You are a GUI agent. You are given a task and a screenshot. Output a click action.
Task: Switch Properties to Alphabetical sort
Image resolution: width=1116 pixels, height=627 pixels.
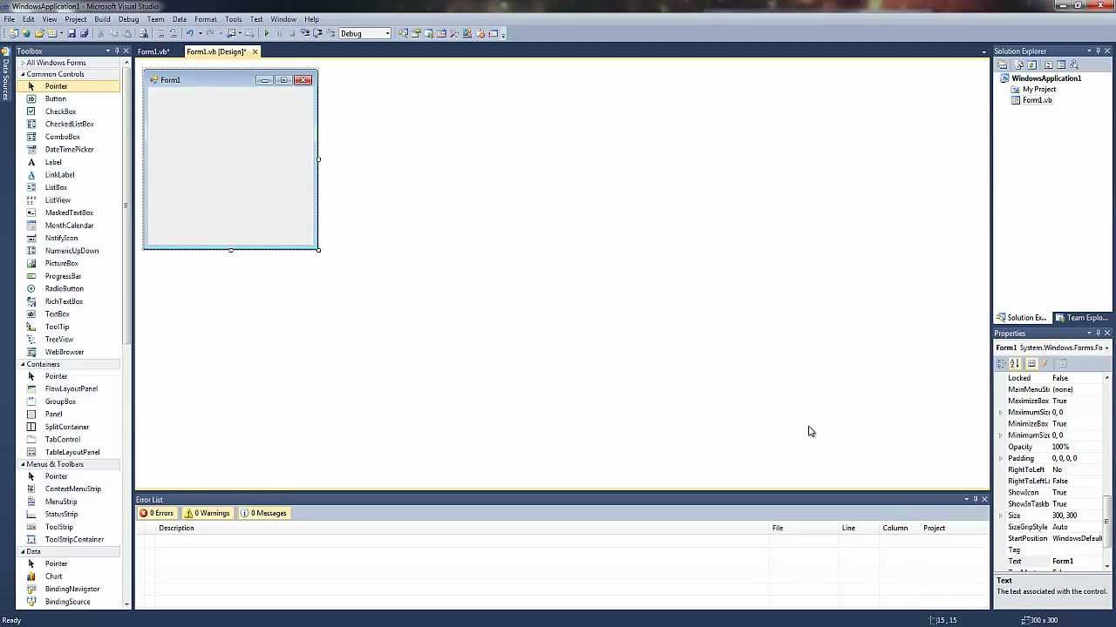[x=1014, y=363]
